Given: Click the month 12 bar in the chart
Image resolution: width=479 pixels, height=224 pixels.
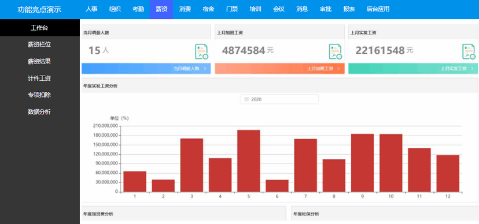Looking at the screenshot, I should pos(448,173).
